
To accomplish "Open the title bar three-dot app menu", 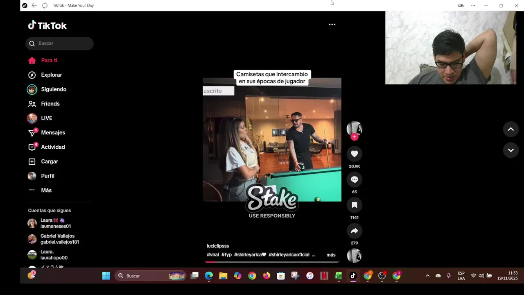I will click(x=473, y=5).
